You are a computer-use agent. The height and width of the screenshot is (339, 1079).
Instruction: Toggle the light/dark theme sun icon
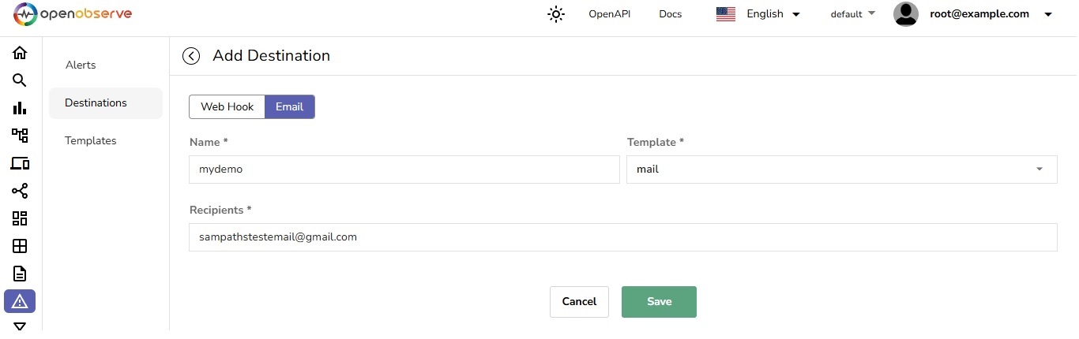click(x=556, y=14)
